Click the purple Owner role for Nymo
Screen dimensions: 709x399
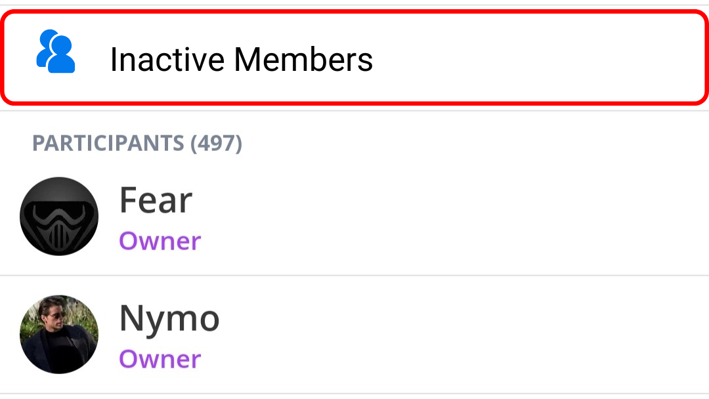160,359
